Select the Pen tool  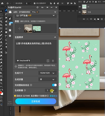(1, 66)
